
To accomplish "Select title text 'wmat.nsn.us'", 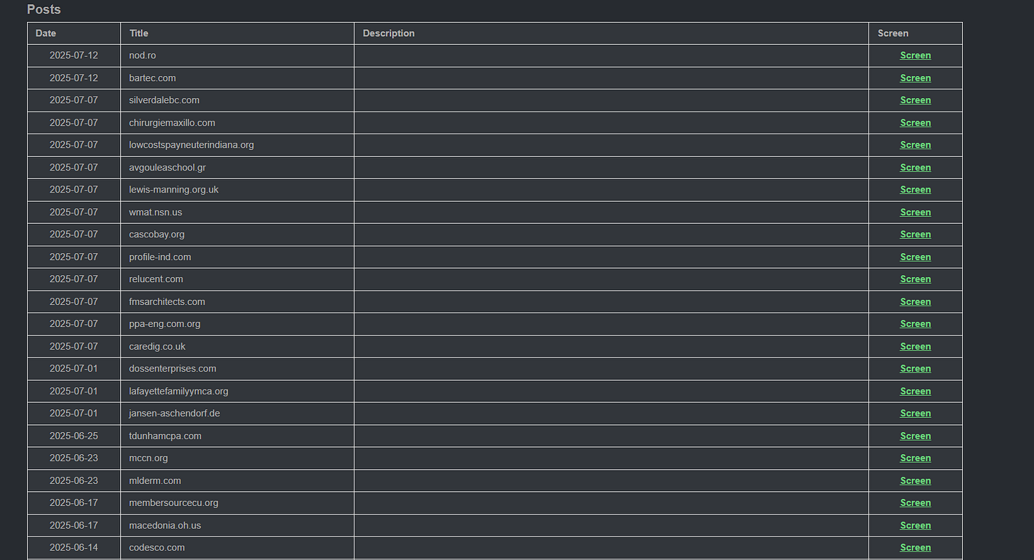I will coord(156,212).
